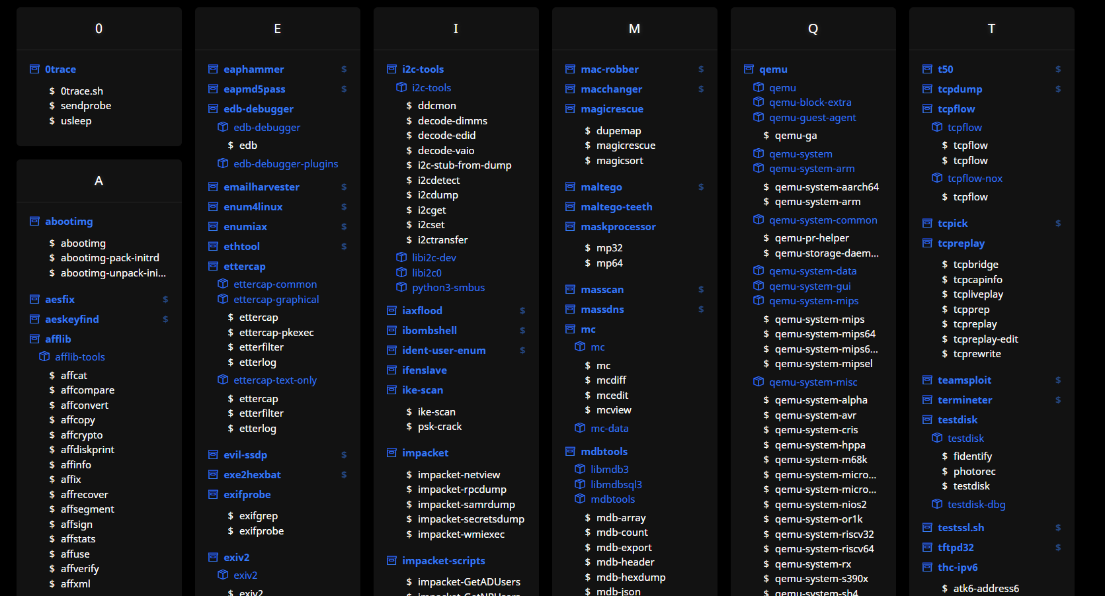Screen dimensions: 1105x596
Task: Show masscan commands using its dollar icon
Action: tap(701, 289)
